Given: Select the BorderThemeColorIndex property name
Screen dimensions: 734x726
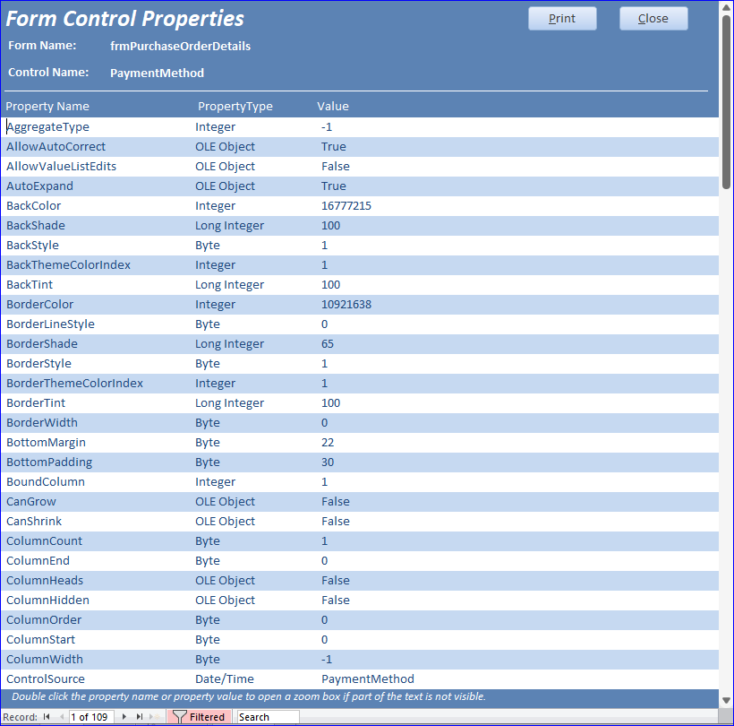Looking at the screenshot, I should (x=74, y=383).
